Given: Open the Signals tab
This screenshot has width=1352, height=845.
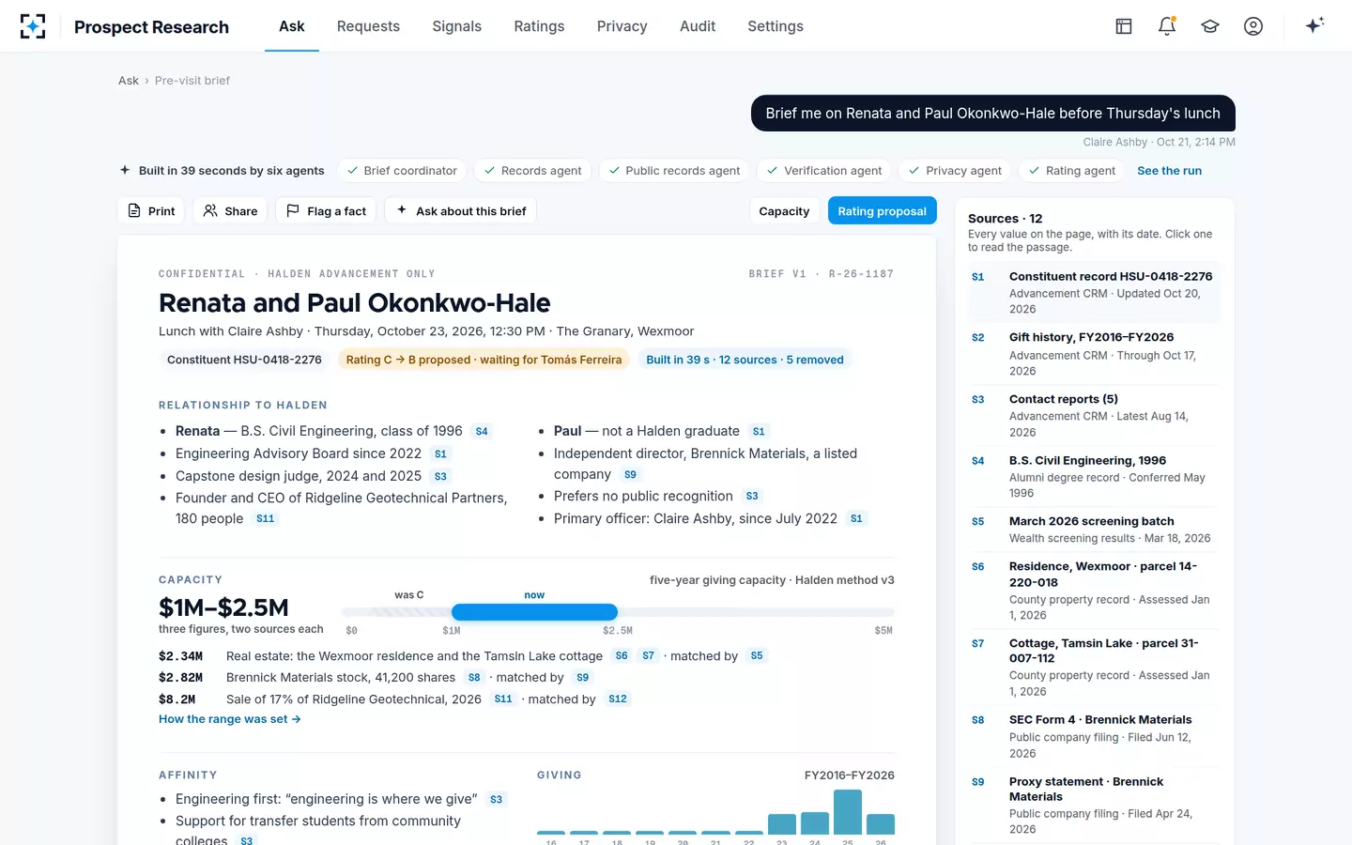Looking at the screenshot, I should coord(456,26).
